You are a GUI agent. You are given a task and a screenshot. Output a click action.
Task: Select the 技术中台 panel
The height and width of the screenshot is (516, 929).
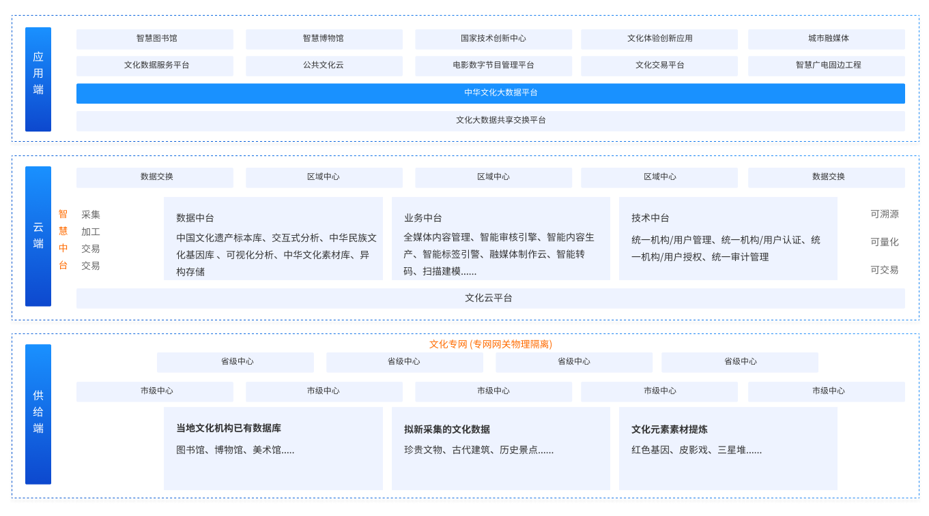pyautogui.click(x=728, y=239)
